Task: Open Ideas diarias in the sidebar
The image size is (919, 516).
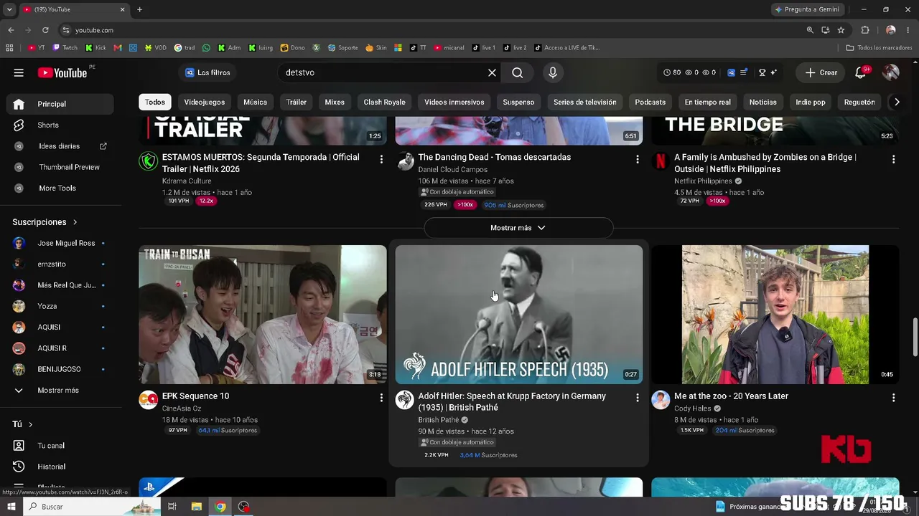Action: pyautogui.click(x=60, y=146)
